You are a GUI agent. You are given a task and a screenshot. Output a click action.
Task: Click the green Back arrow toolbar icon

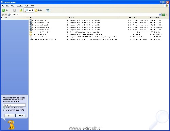tap(3, 10)
